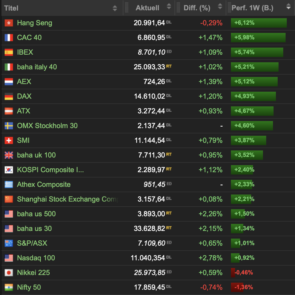This screenshot has width=295, height=295.
Task: Grab the drag handle left of Aktuell header
Action: (127, 8)
